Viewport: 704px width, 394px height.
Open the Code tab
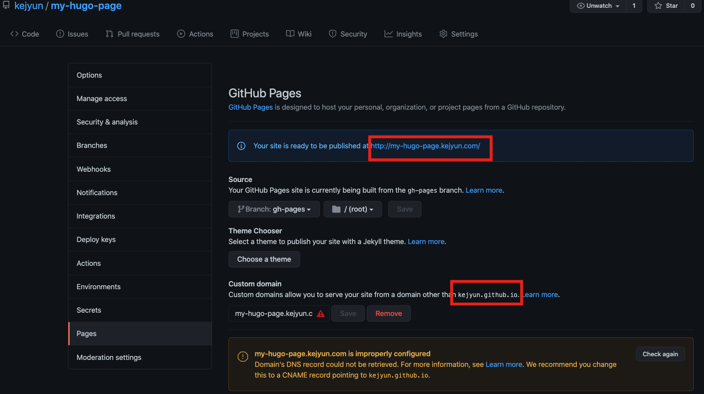tap(25, 34)
